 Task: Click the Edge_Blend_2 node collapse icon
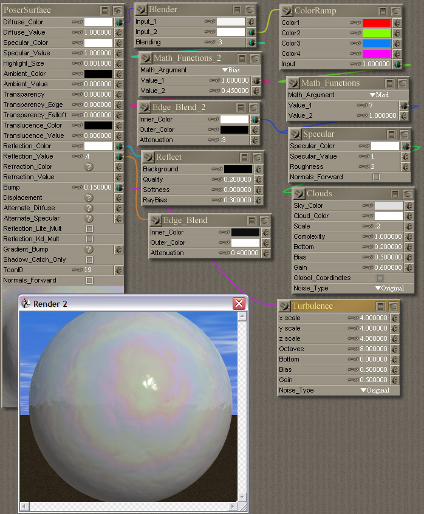coord(145,107)
